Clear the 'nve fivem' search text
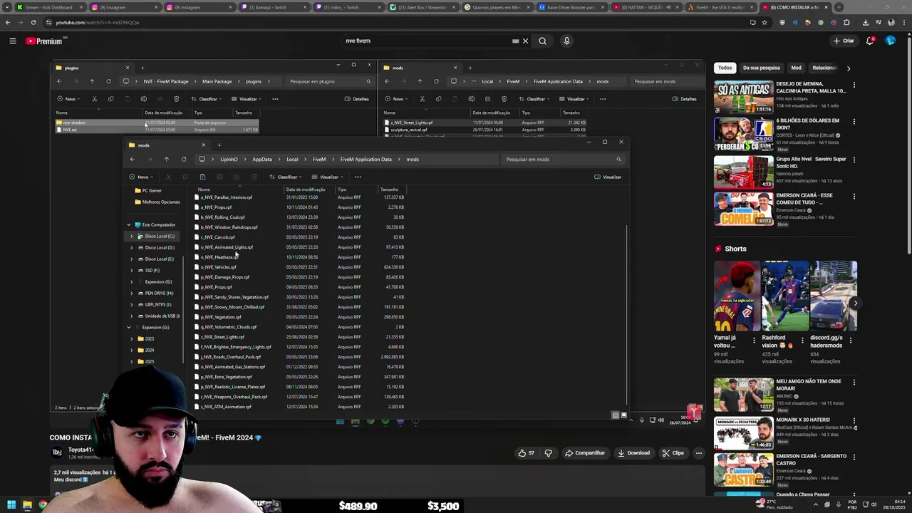912x513 pixels. [x=525, y=41]
